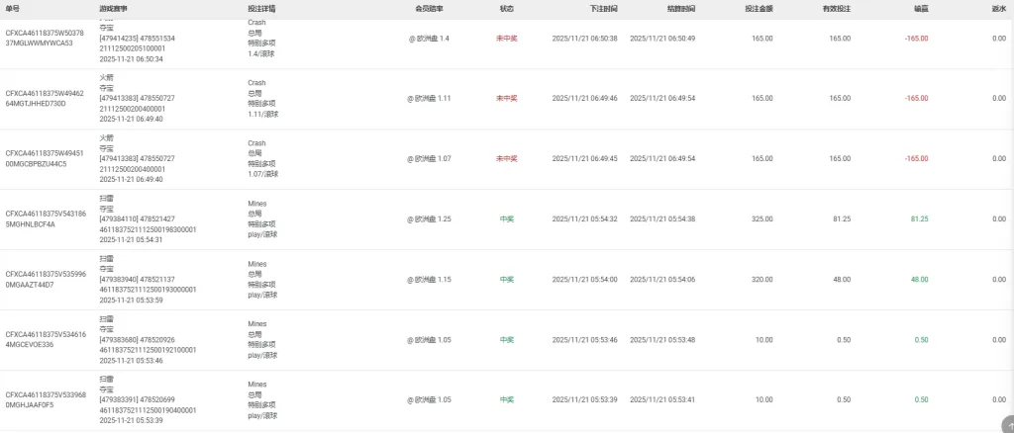Click the 结算时间 column header
This screenshot has width=1014, height=433.
[680, 8]
